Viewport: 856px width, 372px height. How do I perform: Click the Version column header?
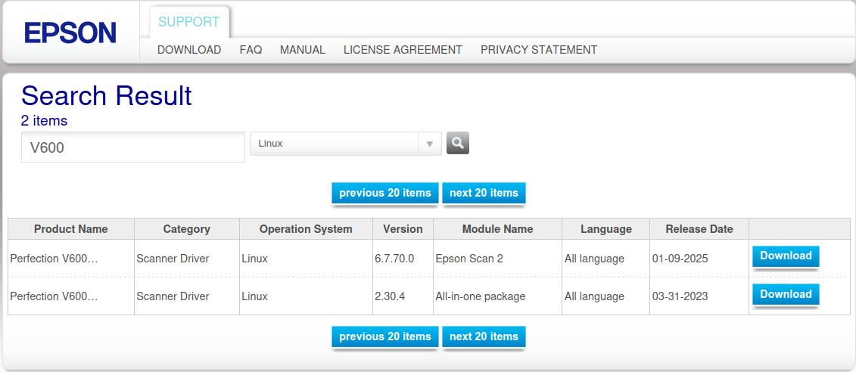coord(403,229)
